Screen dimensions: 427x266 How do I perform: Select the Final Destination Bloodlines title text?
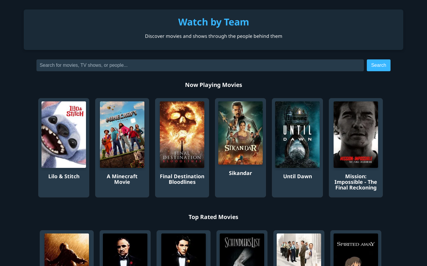[182, 179]
